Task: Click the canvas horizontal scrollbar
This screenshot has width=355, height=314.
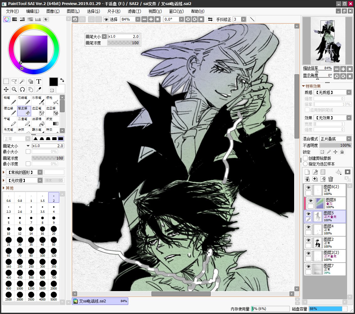Action: click(x=181, y=294)
